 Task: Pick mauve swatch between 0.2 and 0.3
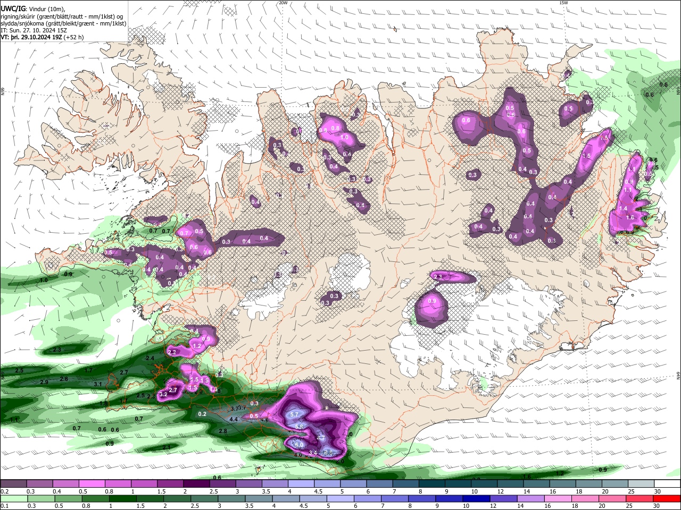coord(13,483)
